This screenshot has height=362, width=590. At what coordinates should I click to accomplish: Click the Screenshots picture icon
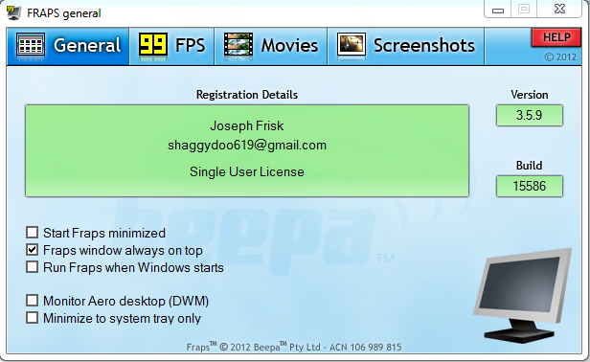click(352, 45)
